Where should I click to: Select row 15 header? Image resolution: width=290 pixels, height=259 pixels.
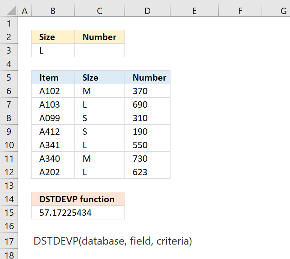coord(9,213)
